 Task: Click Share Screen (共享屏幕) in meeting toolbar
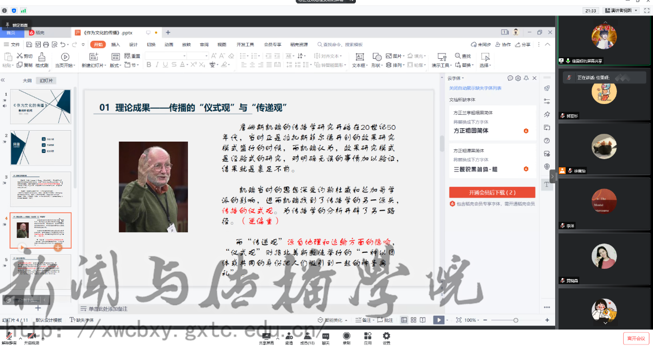pyautogui.click(x=266, y=338)
